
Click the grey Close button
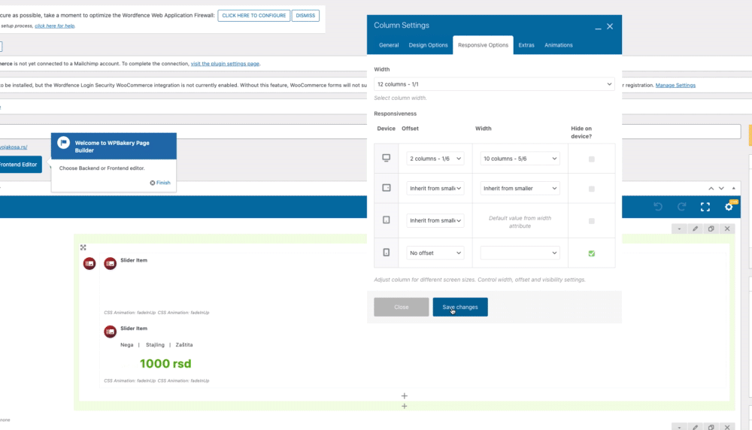coord(402,307)
